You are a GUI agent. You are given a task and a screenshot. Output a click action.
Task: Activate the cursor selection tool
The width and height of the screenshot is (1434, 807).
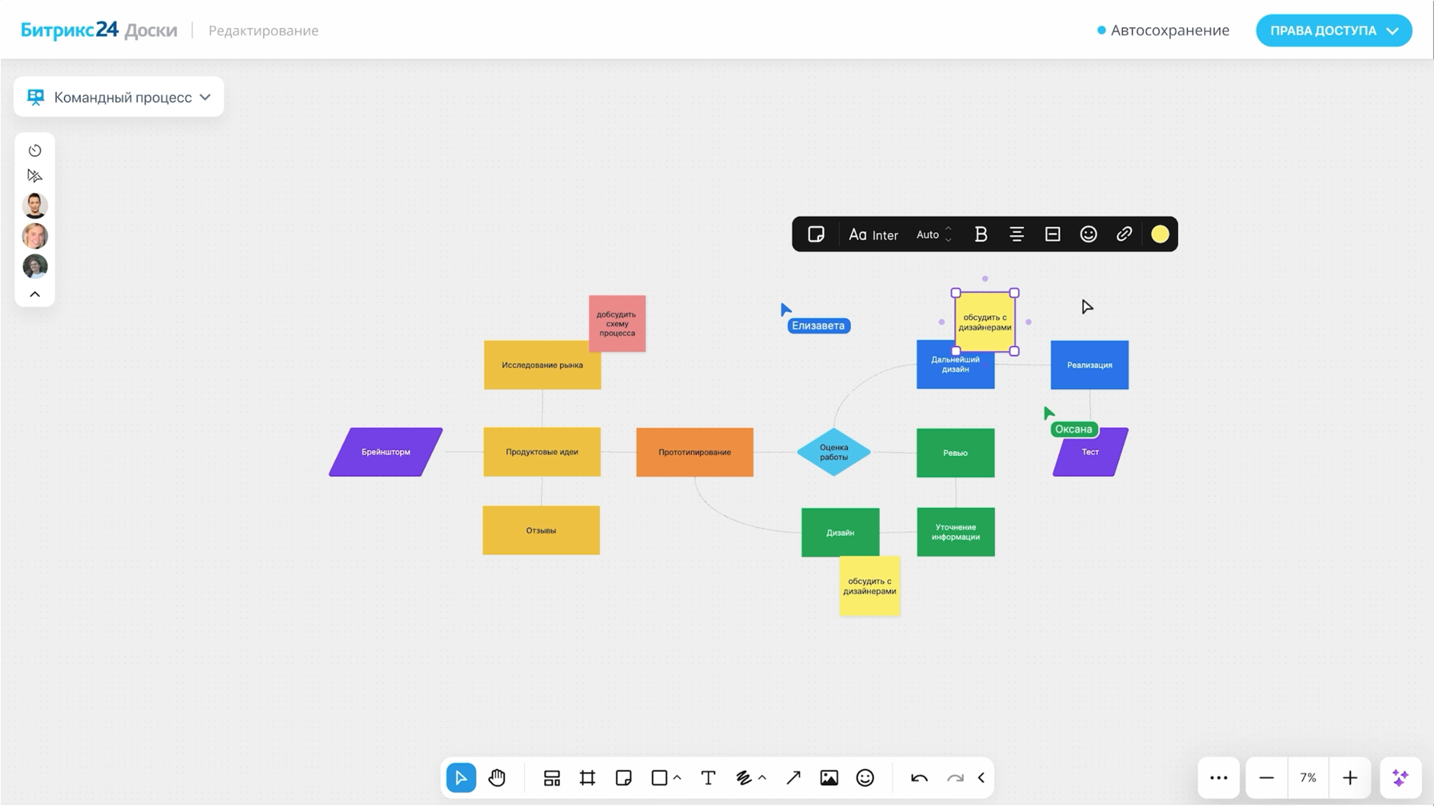461,777
